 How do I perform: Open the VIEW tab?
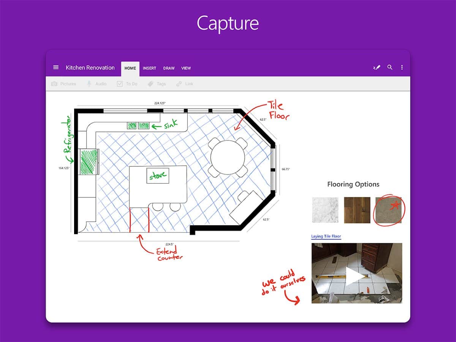[x=186, y=68]
